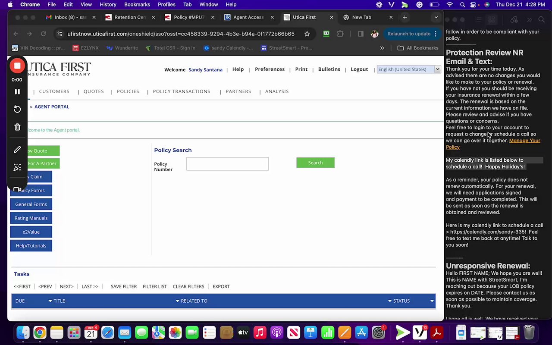Open the TITLE column filter arrow
Viewport: 552px width, 345px height.
pyautogui.click(x=177, y=301)
